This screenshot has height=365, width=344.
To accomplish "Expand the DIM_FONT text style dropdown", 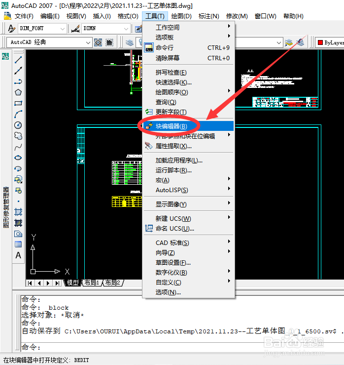I will [x=62, y=29].
